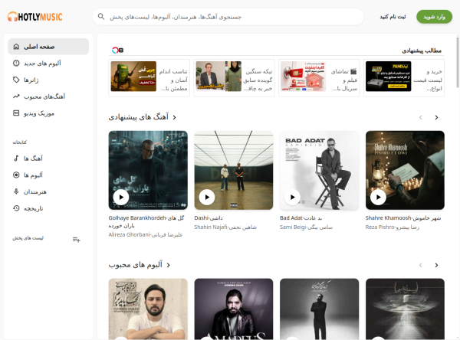The height and width of the screenshot is (340, 460).
Task: Focus the music search input field
Action: [228, 17]
